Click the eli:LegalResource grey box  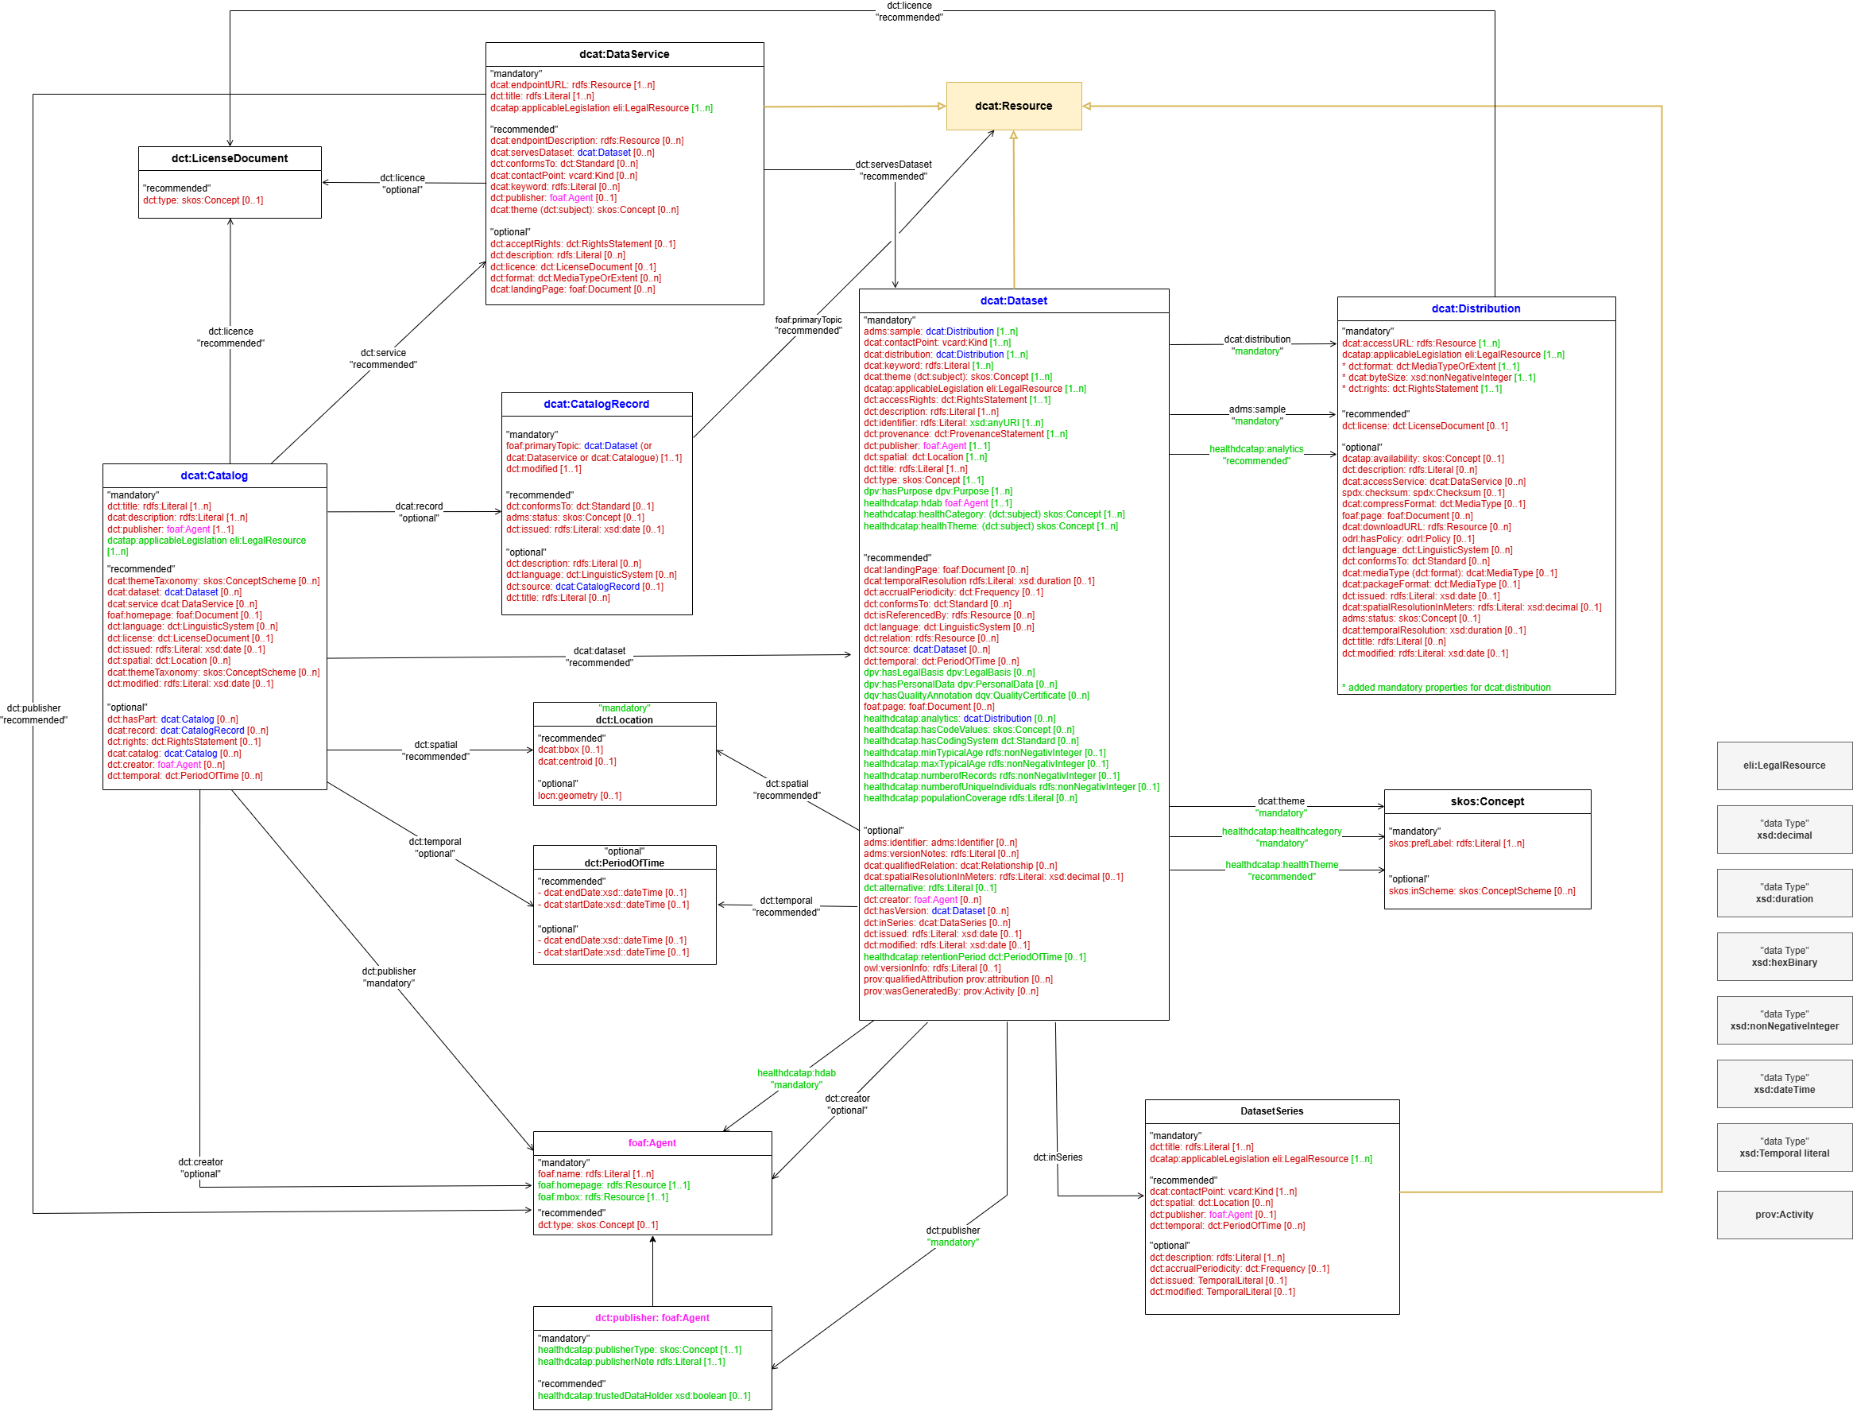click(1783, 766)
